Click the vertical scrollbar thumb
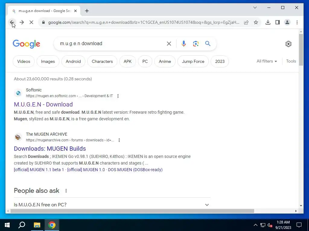The height and width of the screenshot is (231, 309). click(x=301, y=50)
